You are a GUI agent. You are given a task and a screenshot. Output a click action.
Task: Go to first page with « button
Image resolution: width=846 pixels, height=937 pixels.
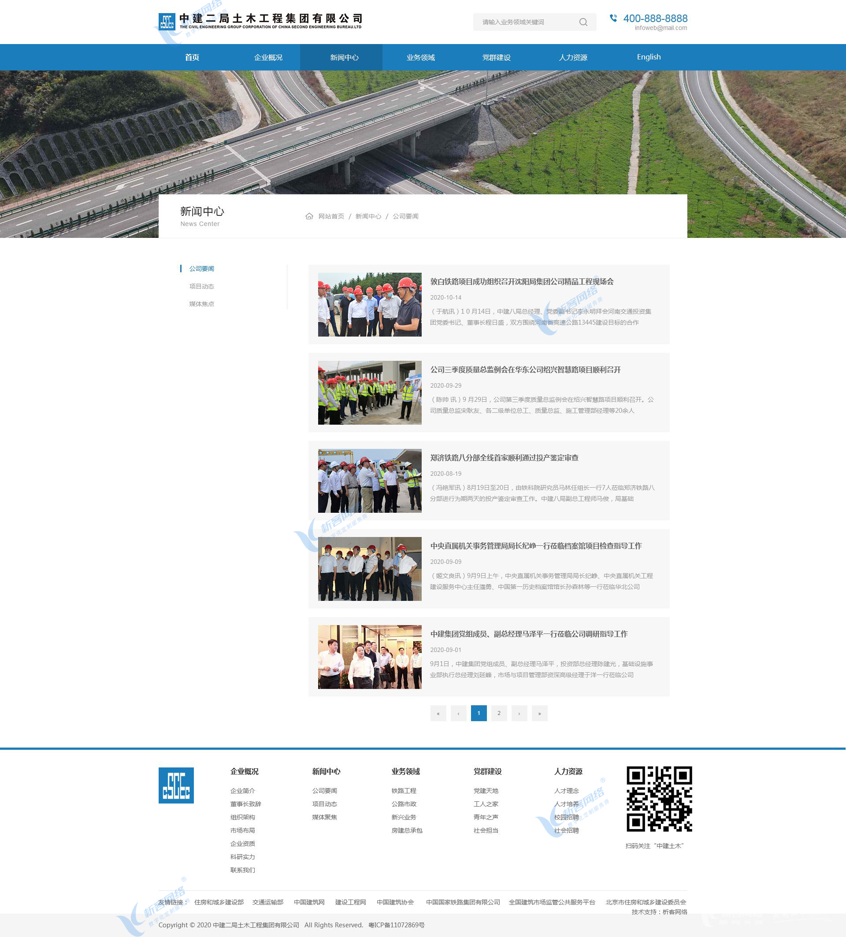tap(438, 713)
